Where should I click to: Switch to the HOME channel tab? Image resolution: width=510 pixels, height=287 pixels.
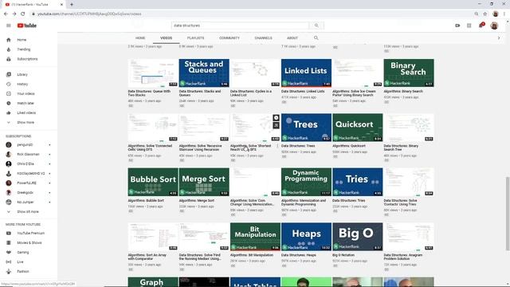tap(140, 38)
